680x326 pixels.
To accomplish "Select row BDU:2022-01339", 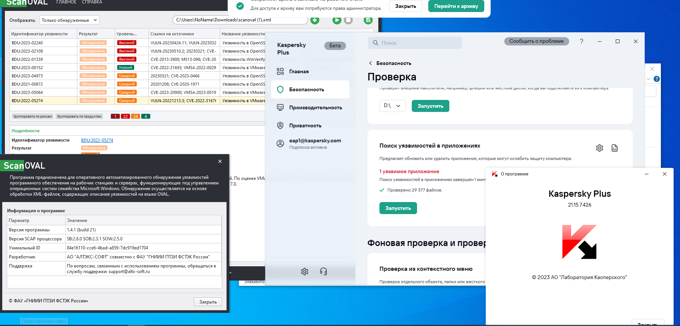I will coord(138,59).
